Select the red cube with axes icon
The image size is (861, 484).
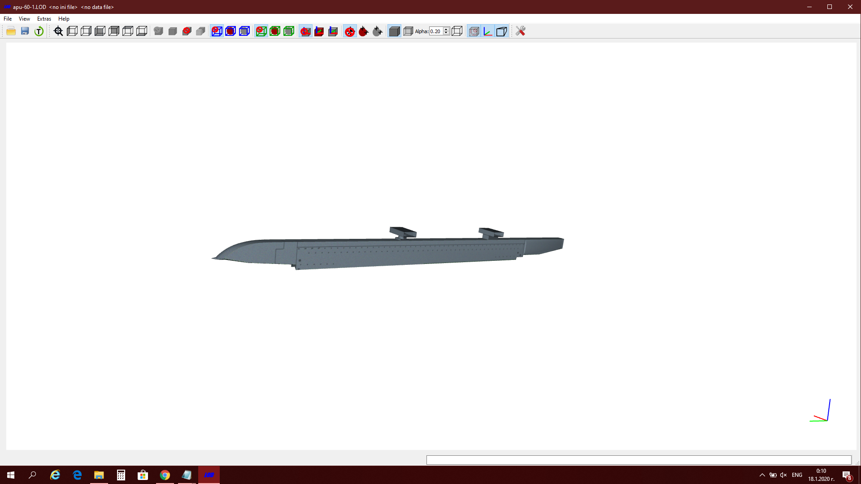[319, 31]
